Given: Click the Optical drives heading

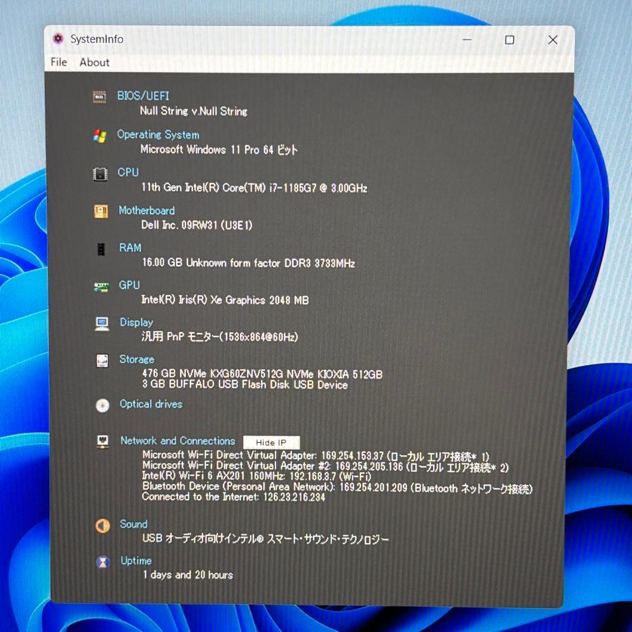Looking at the screenshot, I should click(151, 404).
